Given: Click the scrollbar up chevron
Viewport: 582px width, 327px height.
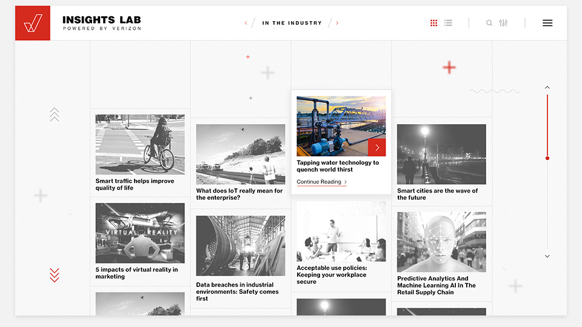Looking at the screenshot, I should (x=547, y=88).
